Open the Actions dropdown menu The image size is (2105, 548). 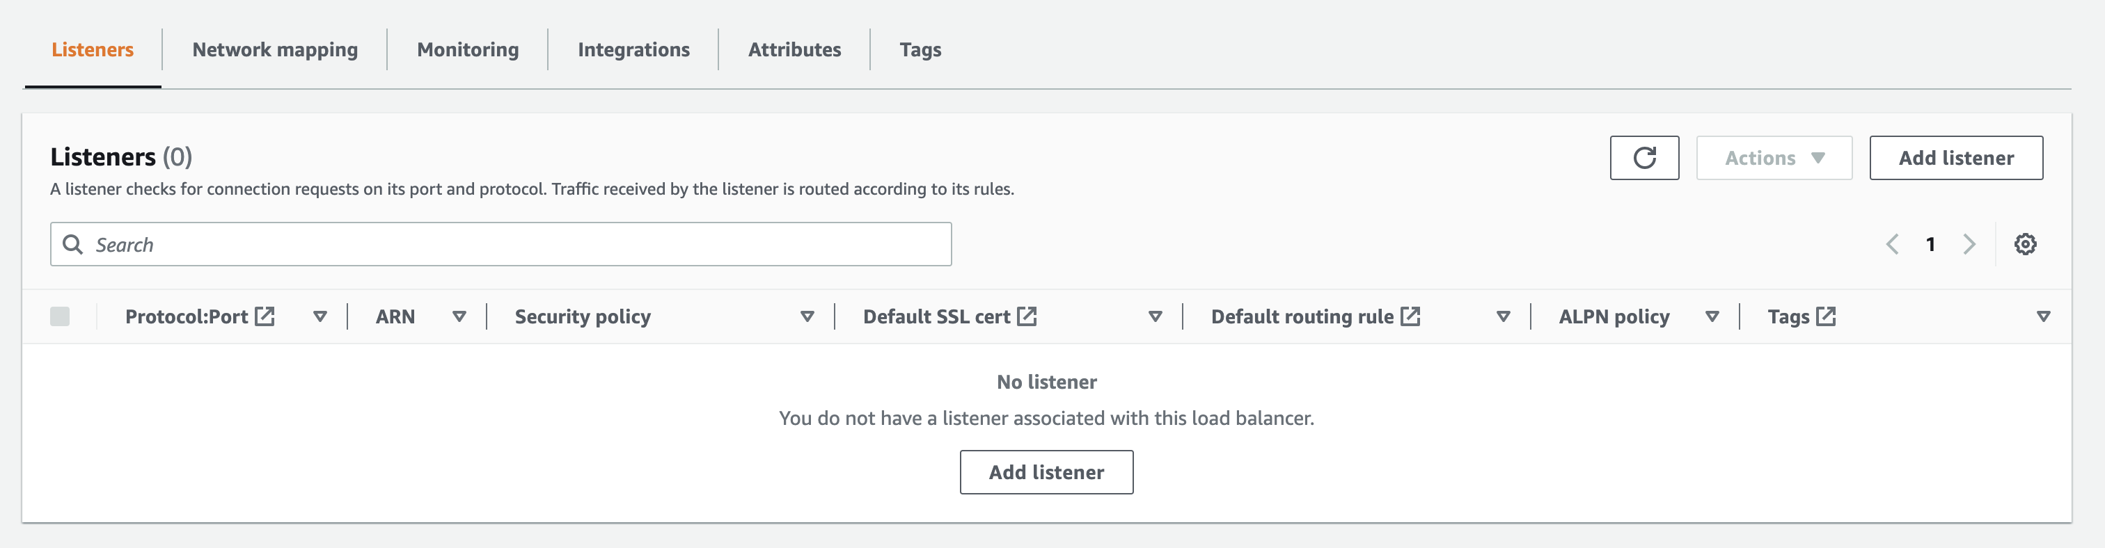coord(1773,158)
